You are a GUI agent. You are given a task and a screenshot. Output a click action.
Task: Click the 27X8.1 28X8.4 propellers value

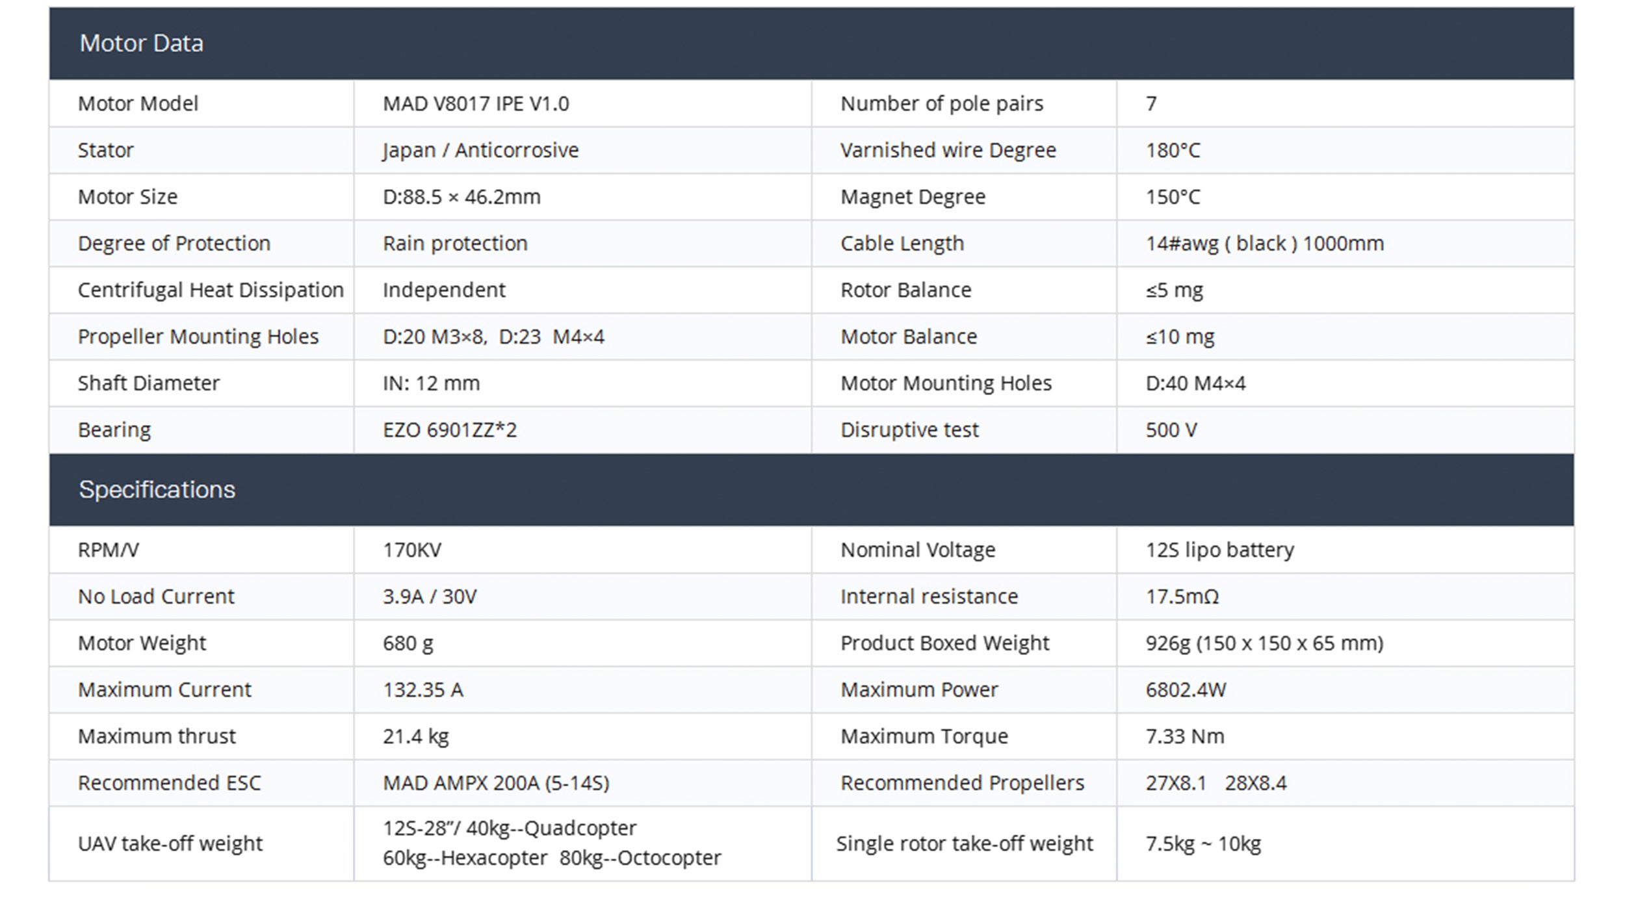(x=1215, y=783)
